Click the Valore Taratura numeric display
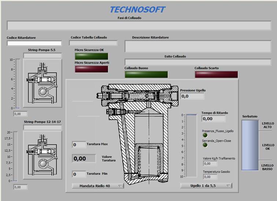This screenshot has width=277, height=201. click(x=84, y=158)
